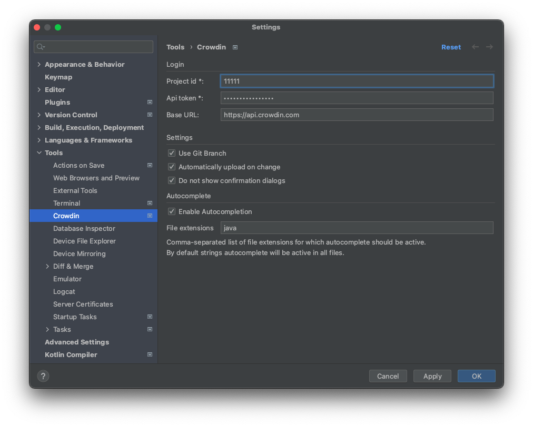
Task: Click the Cancel button
Action: coord(388,376)
